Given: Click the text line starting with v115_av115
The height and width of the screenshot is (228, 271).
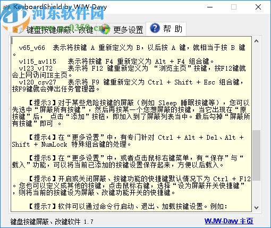Looking at the screenshot, I should 116,62.
